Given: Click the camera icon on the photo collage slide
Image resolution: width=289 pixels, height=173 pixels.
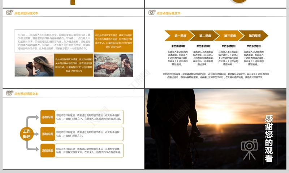Looking at the screenshot, I should point(9,13).
